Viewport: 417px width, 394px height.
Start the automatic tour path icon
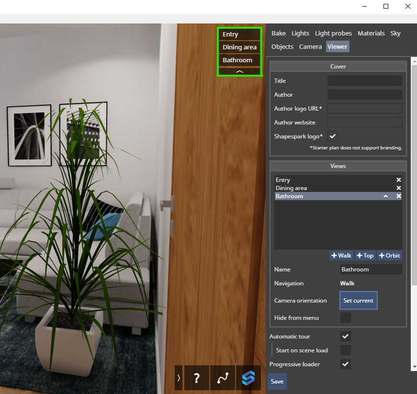coord(223,378)
